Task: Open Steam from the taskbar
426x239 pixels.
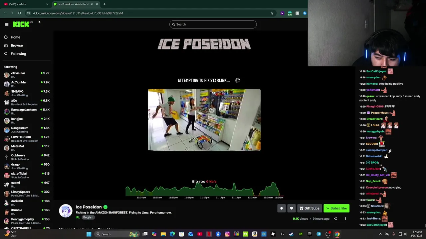Action: point(291,234)
